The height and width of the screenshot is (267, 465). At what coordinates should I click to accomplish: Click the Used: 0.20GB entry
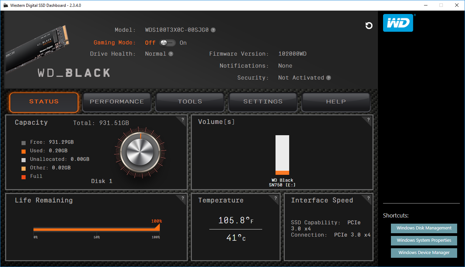[49, 151]
